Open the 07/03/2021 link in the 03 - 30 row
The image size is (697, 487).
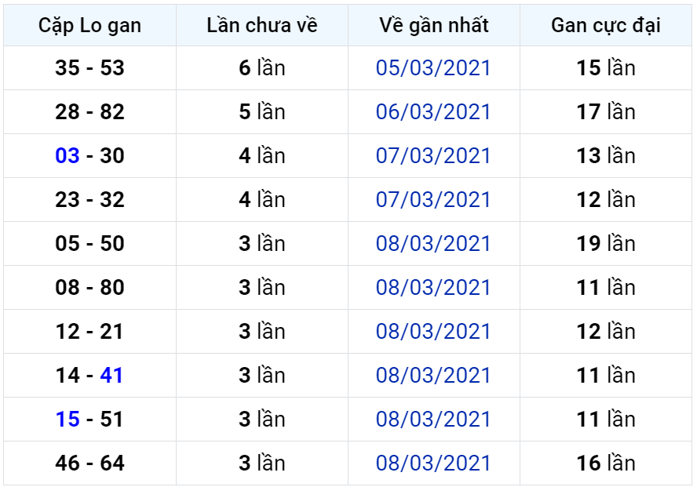click(x=433, y=156)
